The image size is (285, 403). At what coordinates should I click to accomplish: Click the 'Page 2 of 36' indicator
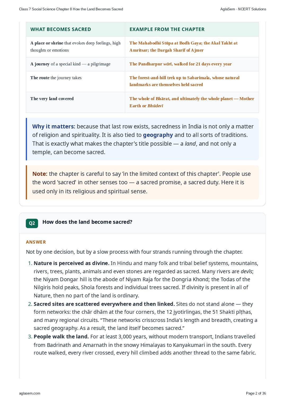(256, 393)
